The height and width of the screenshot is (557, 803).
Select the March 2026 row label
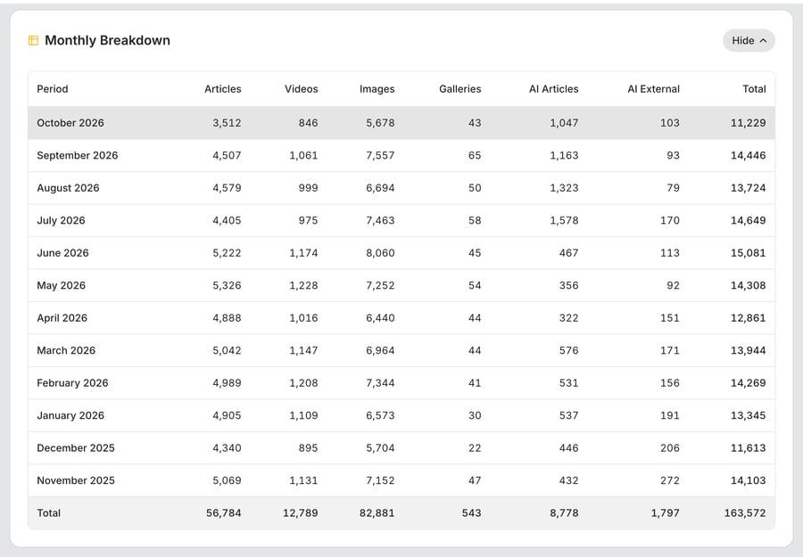click(66, 350)
